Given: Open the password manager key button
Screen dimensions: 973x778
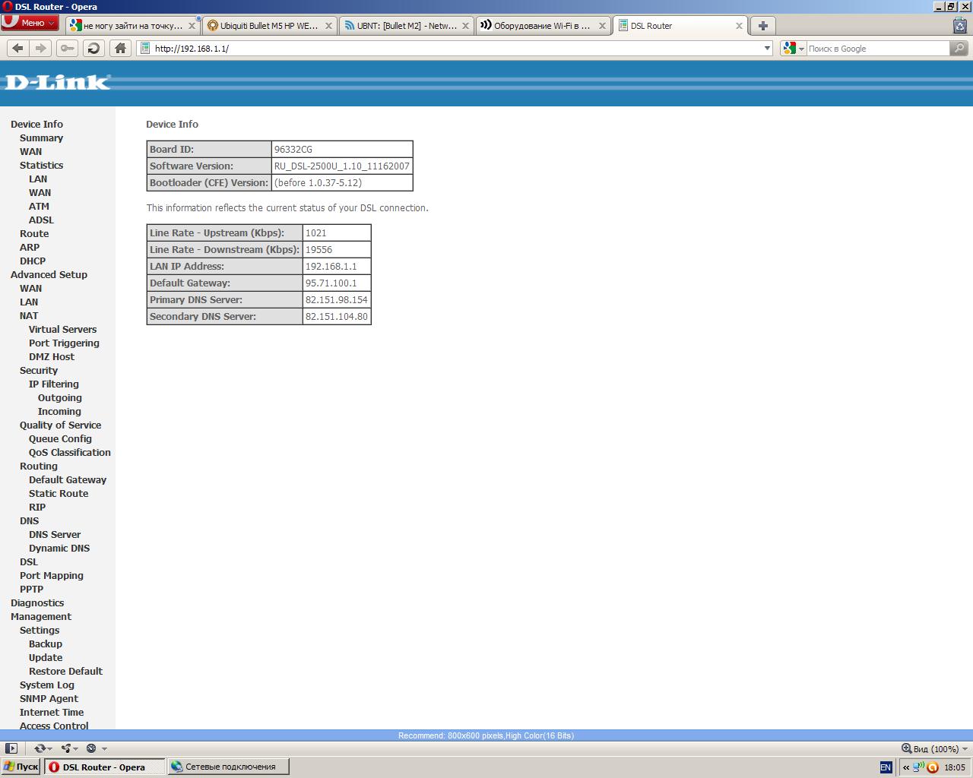Looking at the screenshot, I should (67, 48).
